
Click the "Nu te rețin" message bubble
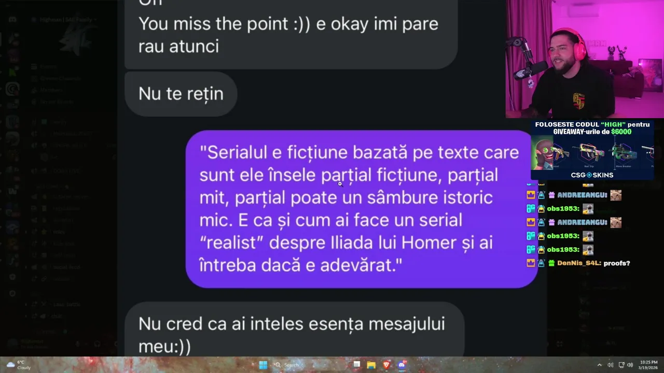(x=181, y=94)
